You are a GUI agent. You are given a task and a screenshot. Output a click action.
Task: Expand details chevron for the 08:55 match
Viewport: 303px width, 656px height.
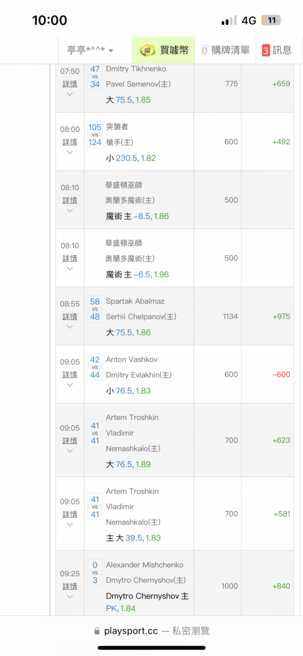pyautogui.click(x=70, y=327)
